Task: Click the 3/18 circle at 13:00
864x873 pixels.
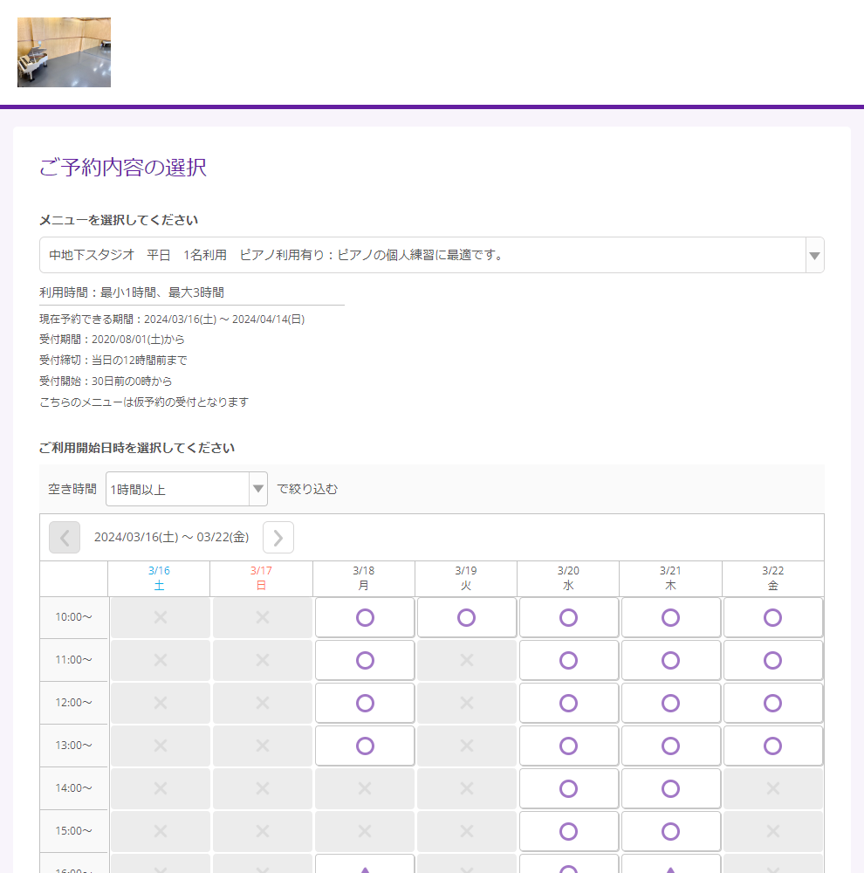Action: click(x=364, y=746)
